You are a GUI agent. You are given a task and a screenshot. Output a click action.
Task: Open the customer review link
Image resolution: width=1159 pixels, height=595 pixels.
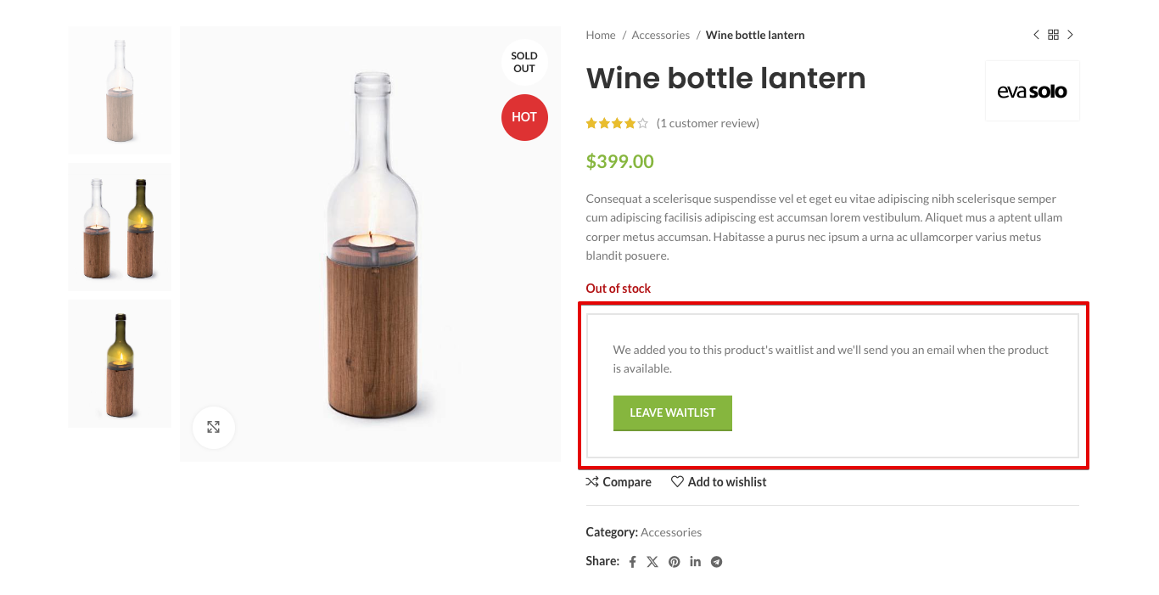click(708, 124)
